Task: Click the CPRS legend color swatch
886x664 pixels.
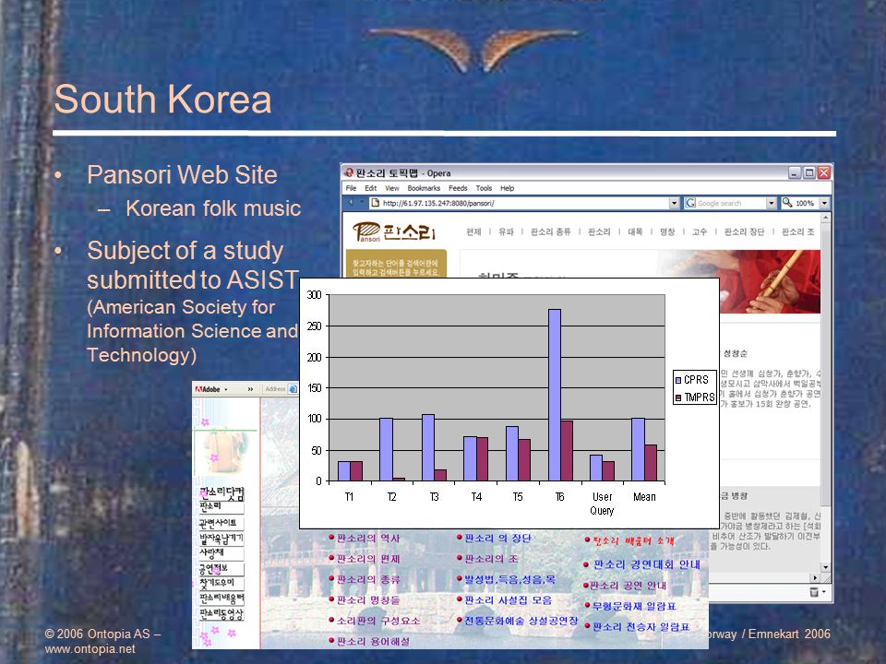Action: (x=678, y=380)
